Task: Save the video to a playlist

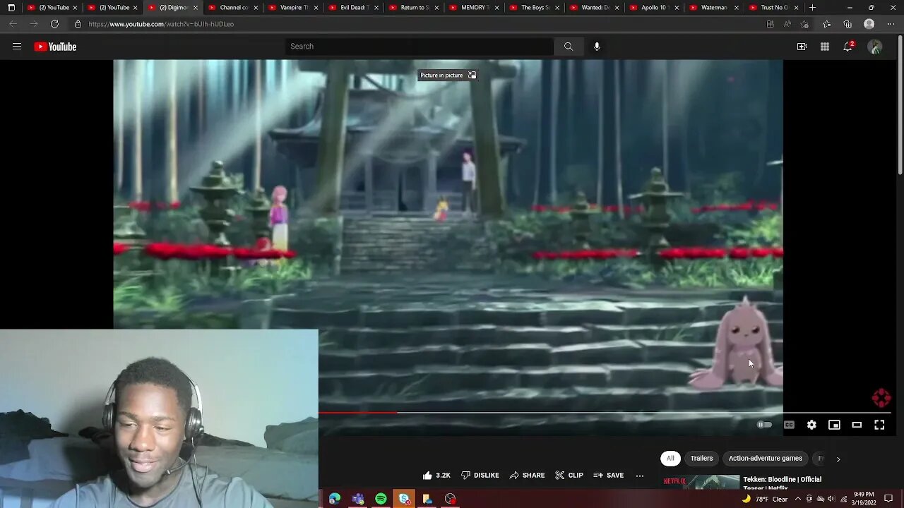Action: pyautogui.click(x=609, y=476)
